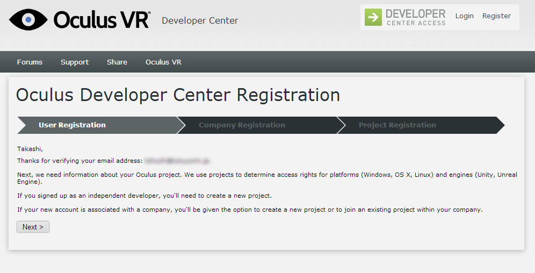Click the Oculus Developer Center Registration heading
Image resolution: width=535 pixels, height=273 pixels.
tap(178, 95)
